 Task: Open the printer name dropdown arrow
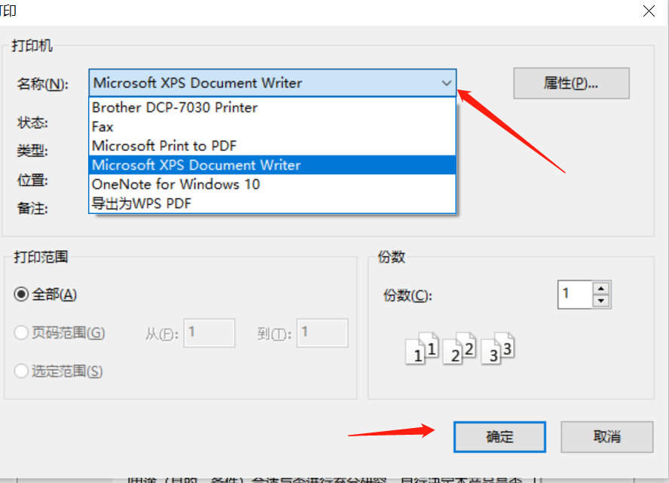point(446,83)
